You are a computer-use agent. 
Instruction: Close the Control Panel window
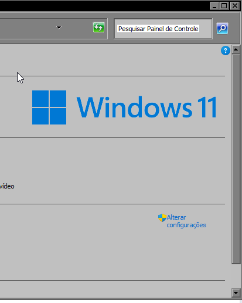[235, 6]
